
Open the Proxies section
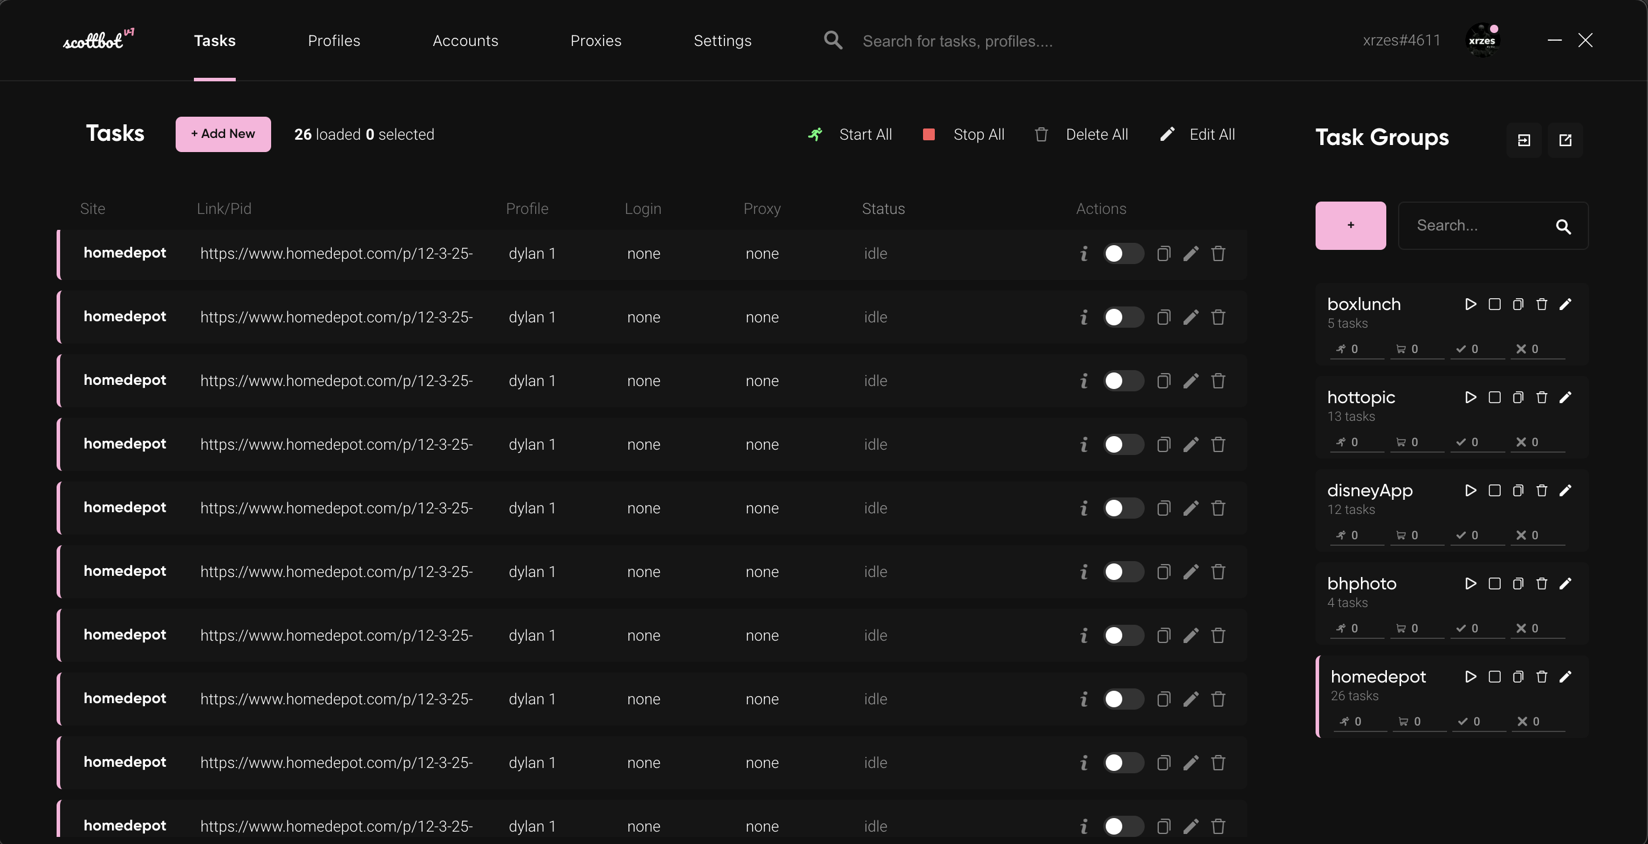(x=595, y=40)
